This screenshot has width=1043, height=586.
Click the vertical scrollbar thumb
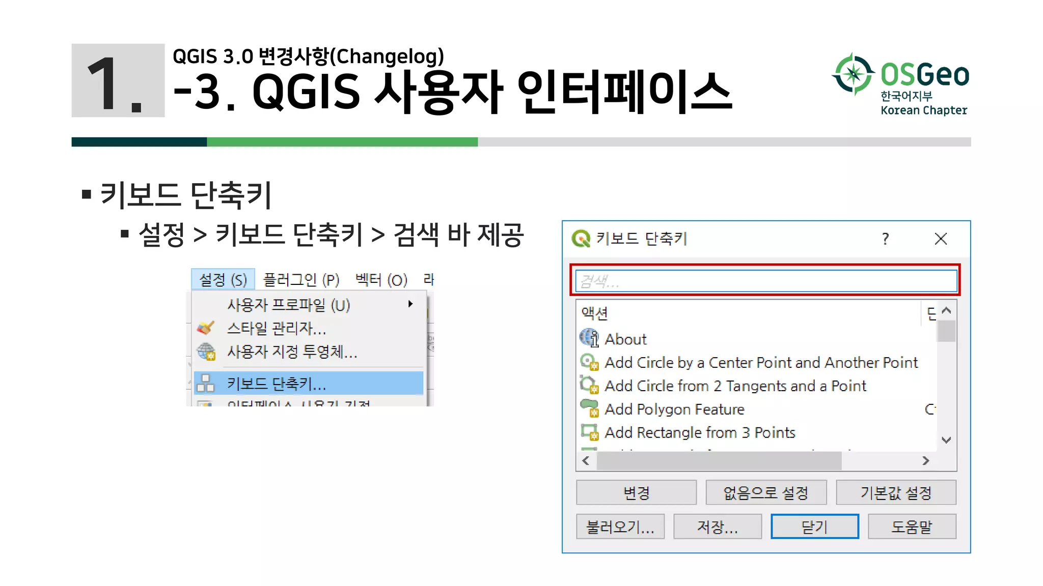(x=947, y=331)
